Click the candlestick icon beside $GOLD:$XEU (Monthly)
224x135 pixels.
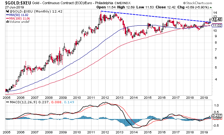click(x=7, y=12)
